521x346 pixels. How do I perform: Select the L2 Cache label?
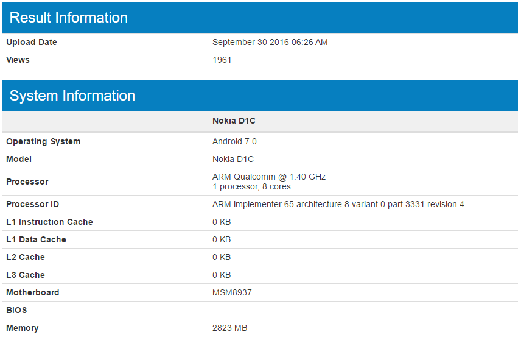(26, 257)
